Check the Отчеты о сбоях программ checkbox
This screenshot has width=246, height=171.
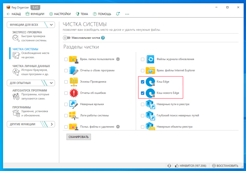[x=66, y=71]
